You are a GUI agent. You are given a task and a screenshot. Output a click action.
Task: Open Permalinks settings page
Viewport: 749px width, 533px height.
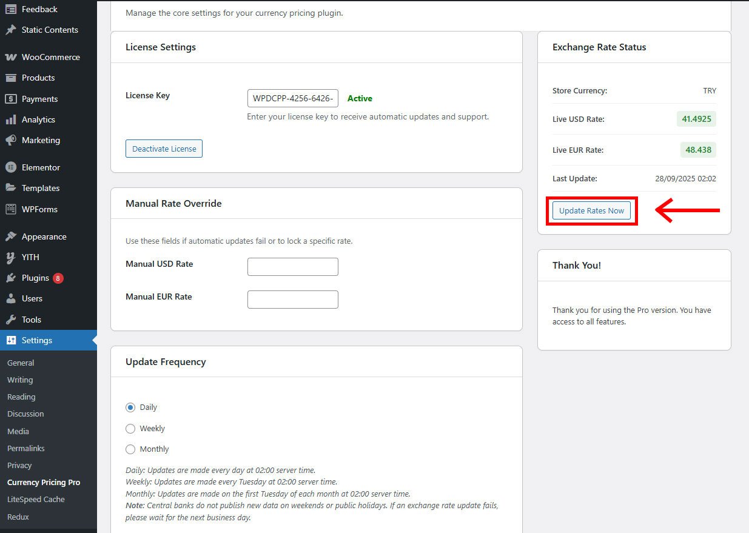click(26, 448)
